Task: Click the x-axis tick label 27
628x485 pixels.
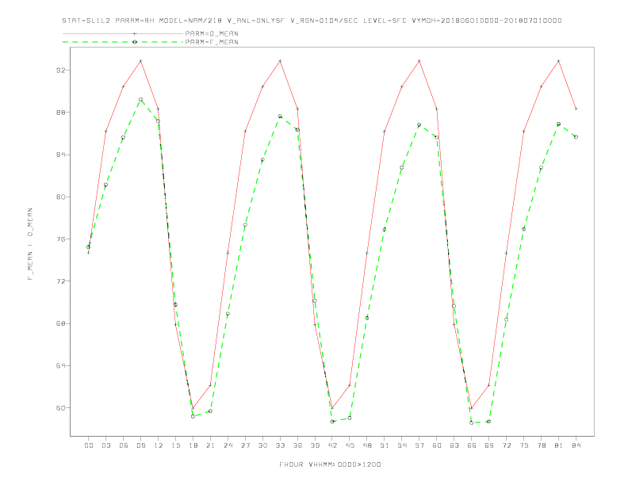Action: 245,445
